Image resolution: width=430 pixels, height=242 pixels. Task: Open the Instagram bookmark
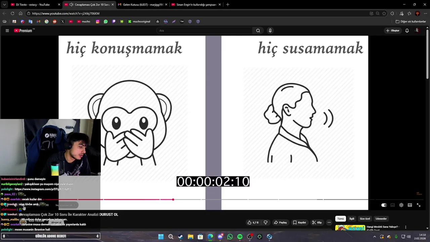pos(97,22)
